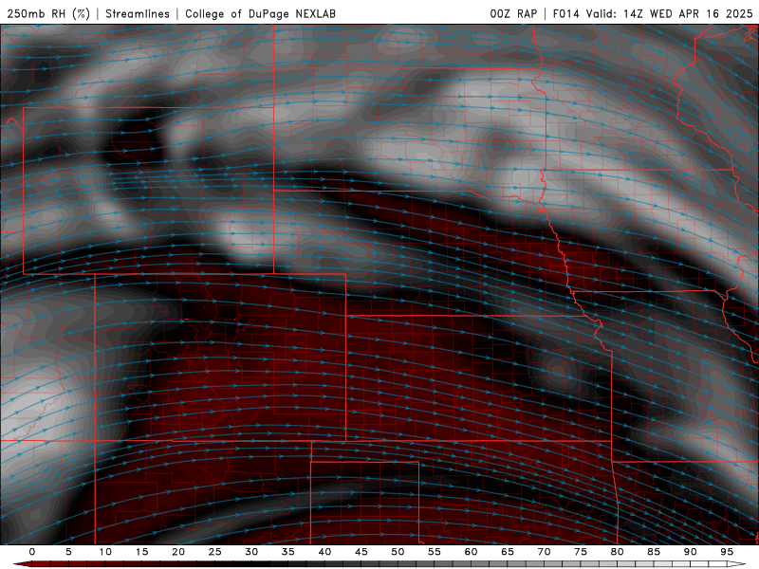
Task: Click the white colorbar swatch between 90 and 95
Action: click(x=708, y=564)
